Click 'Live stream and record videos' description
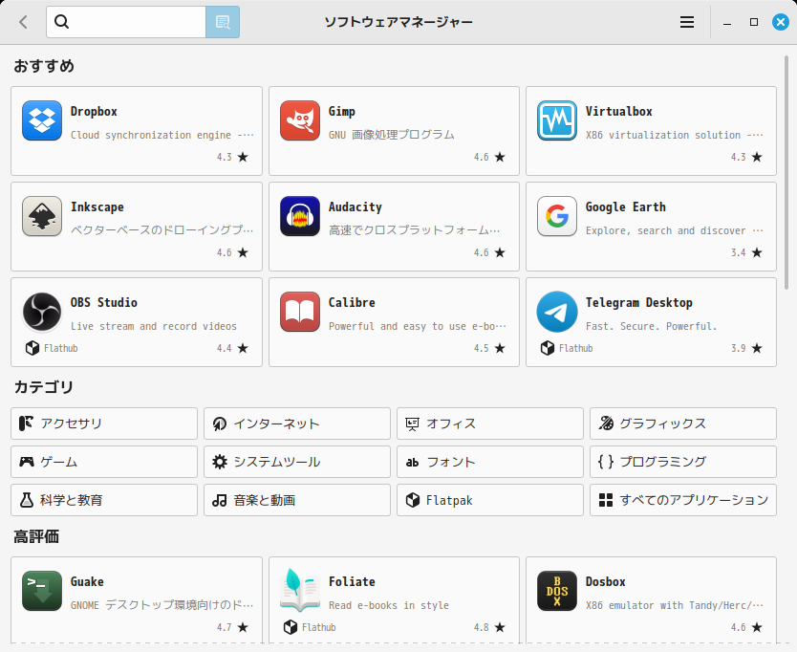The image size is (797, 652). point(154,326)
